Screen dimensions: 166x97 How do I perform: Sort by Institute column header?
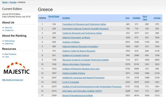(66, 18)
